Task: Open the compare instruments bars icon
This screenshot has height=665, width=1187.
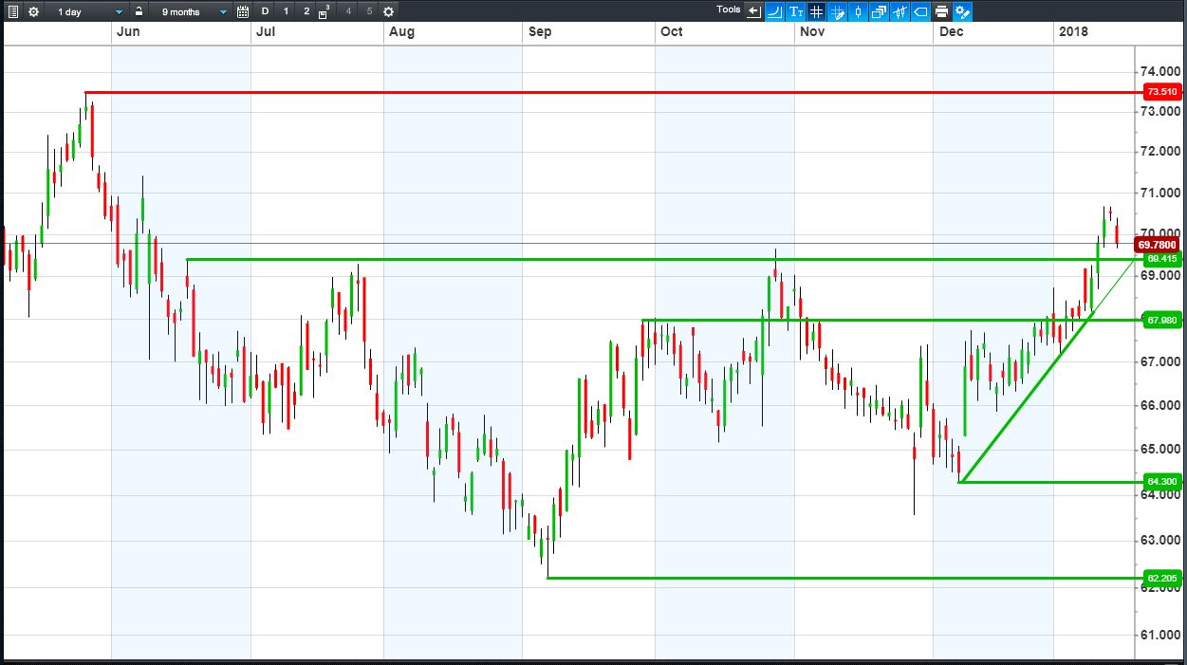Action: coord(900,11)
